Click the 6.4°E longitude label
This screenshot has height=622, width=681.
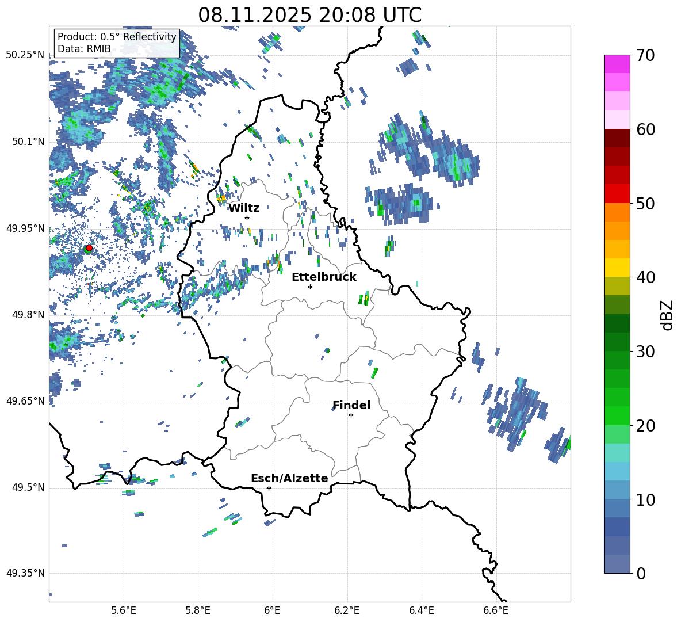[421, 611]
